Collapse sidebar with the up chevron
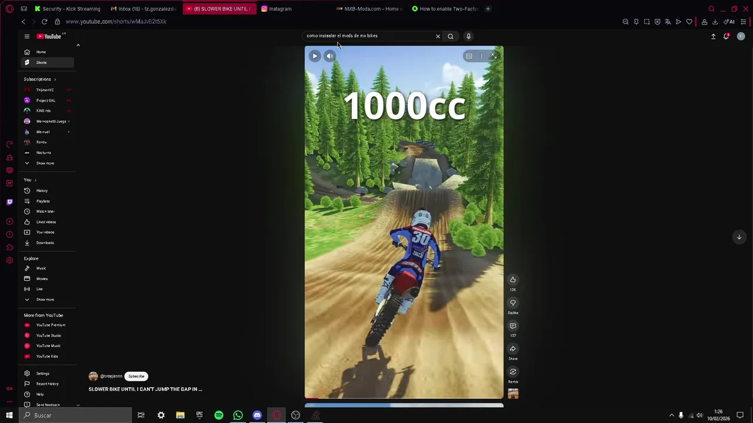Viewport: 753px width, 423px height. 78,45
